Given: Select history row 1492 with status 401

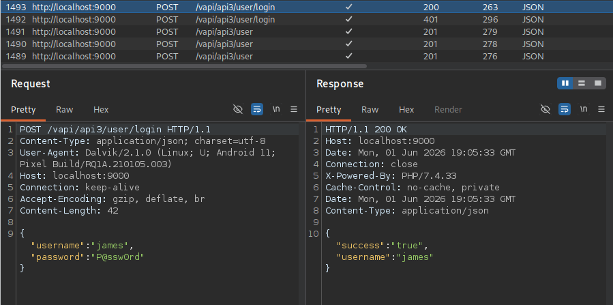Looking at the screenshot, I should click(307, 19).
